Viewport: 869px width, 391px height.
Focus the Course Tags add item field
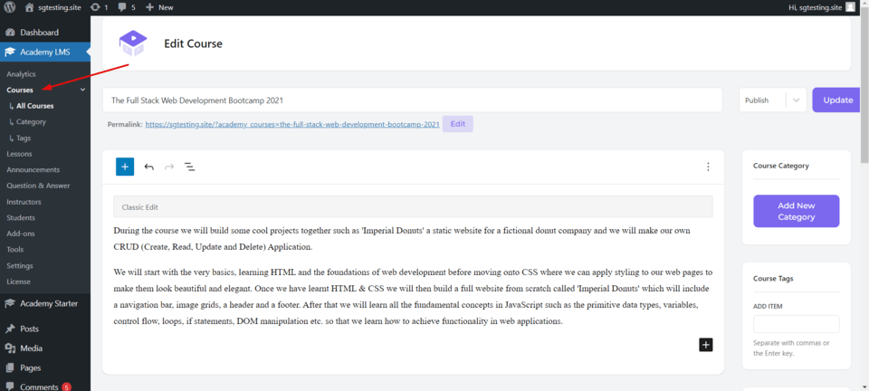[x=796, y=324]
